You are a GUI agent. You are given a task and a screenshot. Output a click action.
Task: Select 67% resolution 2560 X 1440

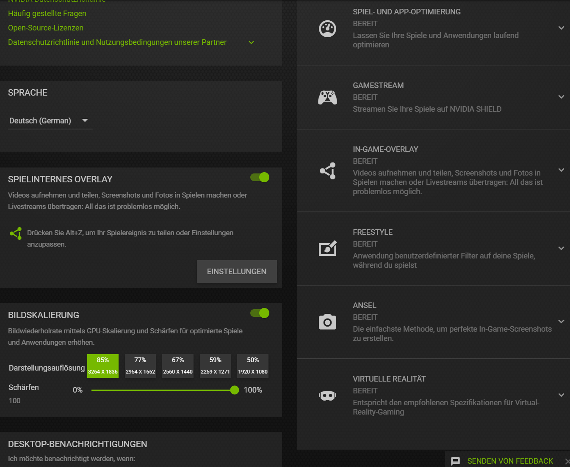178,366
